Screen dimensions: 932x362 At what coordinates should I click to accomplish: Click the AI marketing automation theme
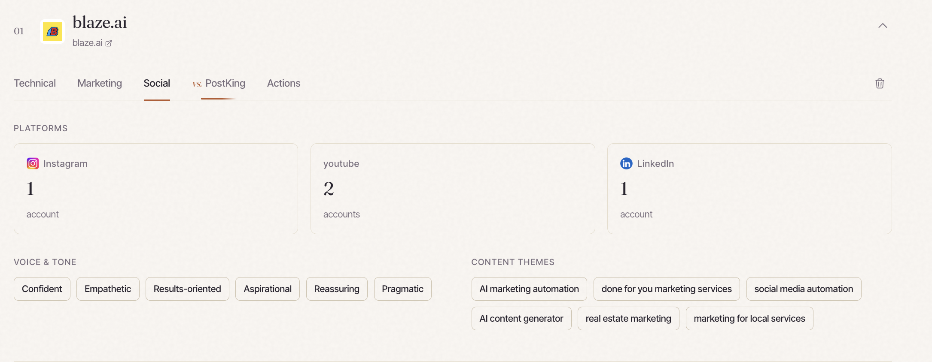[529, 289]
